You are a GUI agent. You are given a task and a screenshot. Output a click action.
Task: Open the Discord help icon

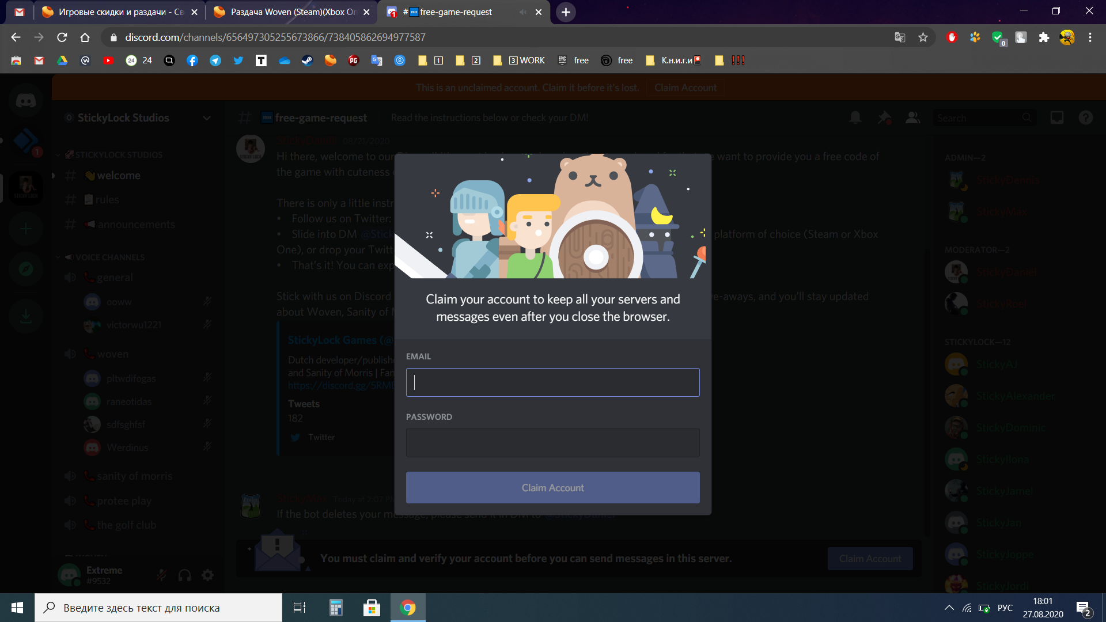click(1086, 117)
